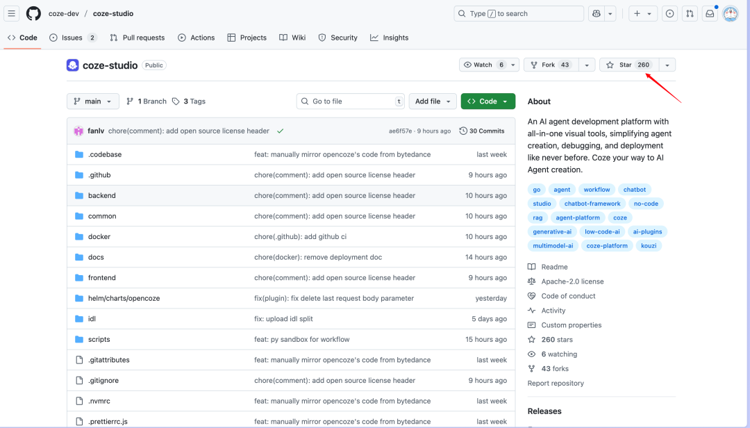Open the hamburger navigation menu
750x428 pixels.
(x=12, y=14)
